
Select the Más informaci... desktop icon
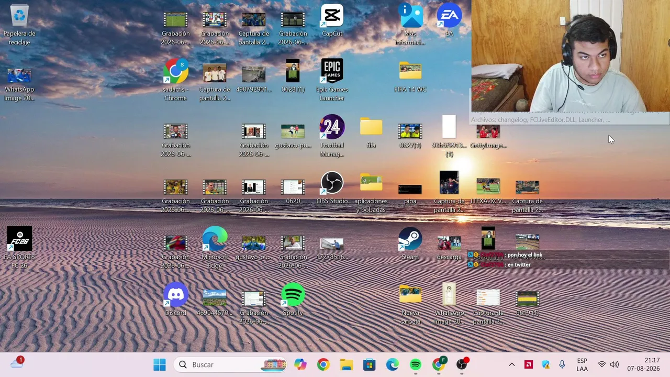pos(410,24)
